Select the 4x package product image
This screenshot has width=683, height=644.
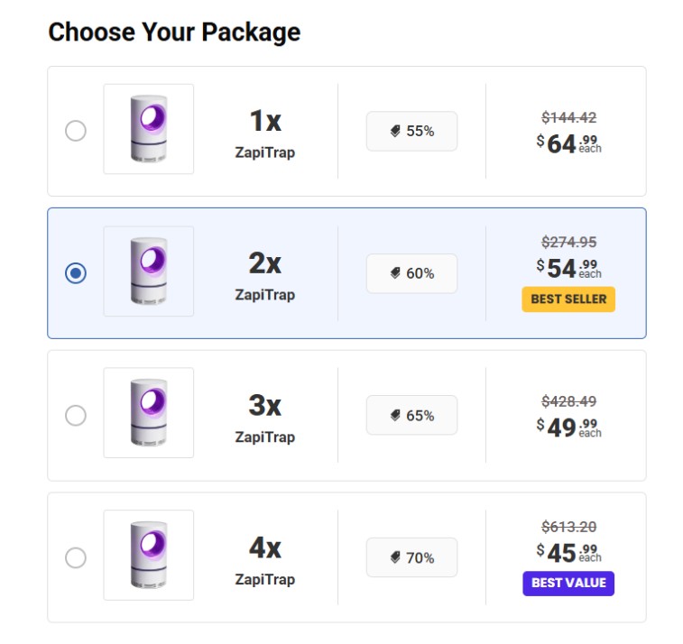pyautogui.click(x=149, y=556)
